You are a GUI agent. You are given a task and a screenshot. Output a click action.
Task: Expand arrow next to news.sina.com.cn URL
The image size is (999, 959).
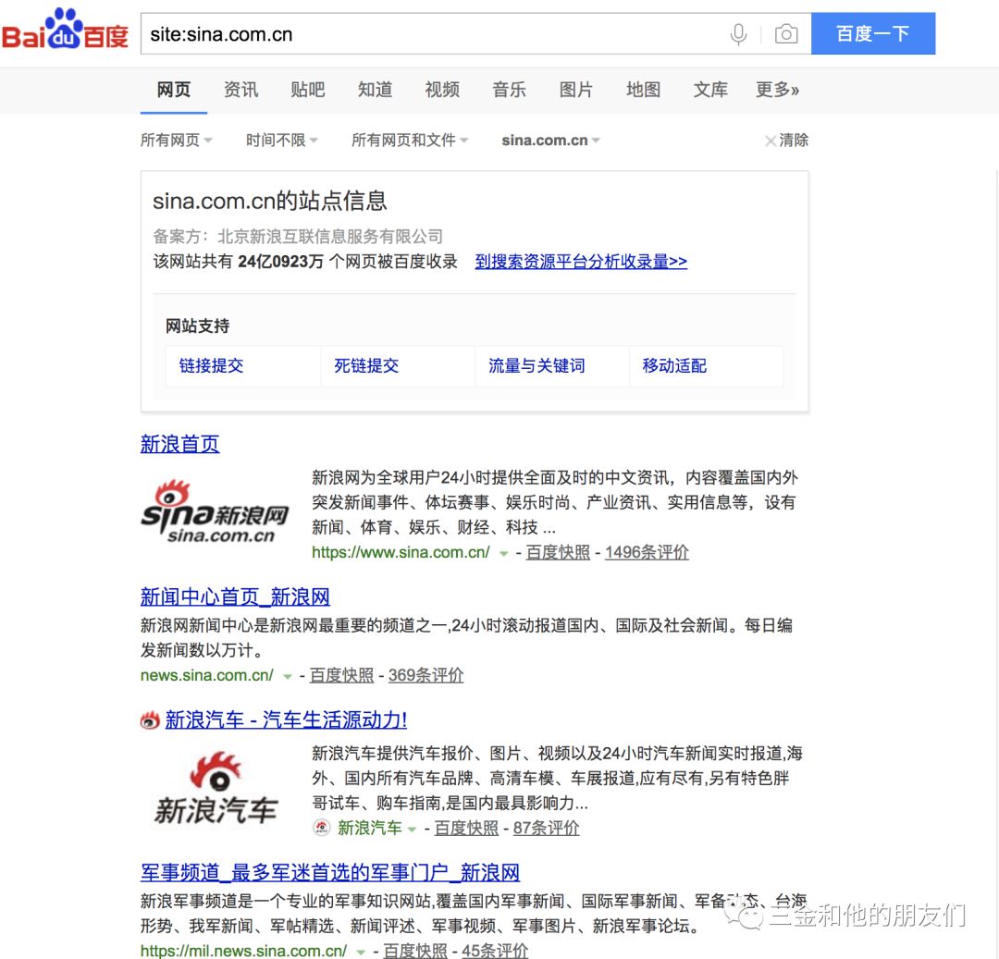click(288, 676)
